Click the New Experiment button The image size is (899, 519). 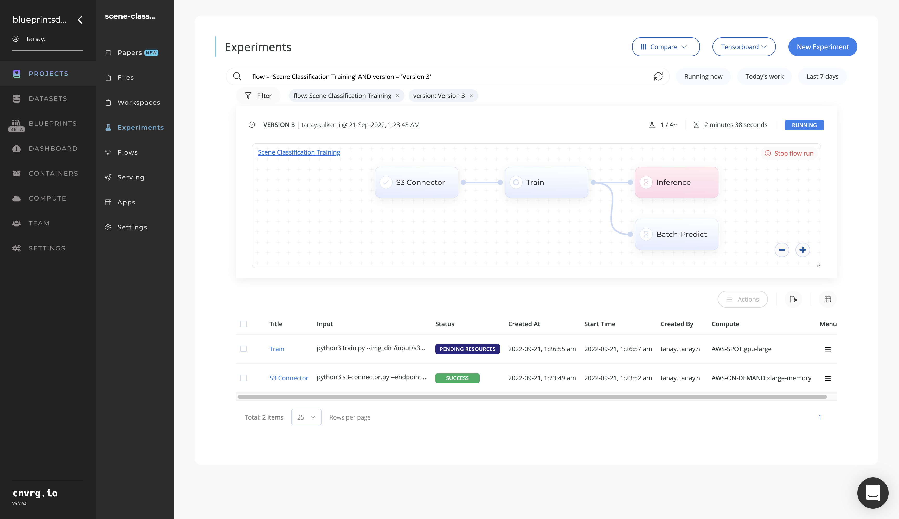pyautogui.click(x=822, y=46)
